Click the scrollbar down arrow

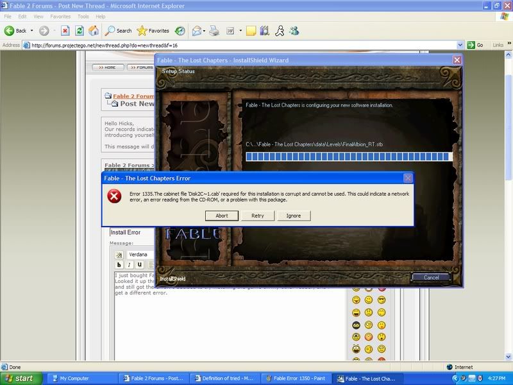click(x=509, y=357)
